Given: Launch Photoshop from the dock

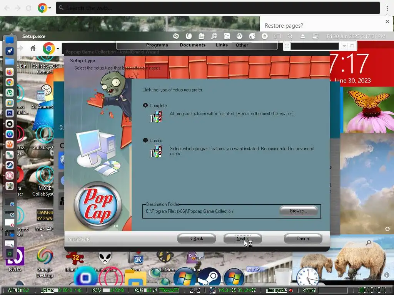Looking at the screenshot, I should [10, 113].
